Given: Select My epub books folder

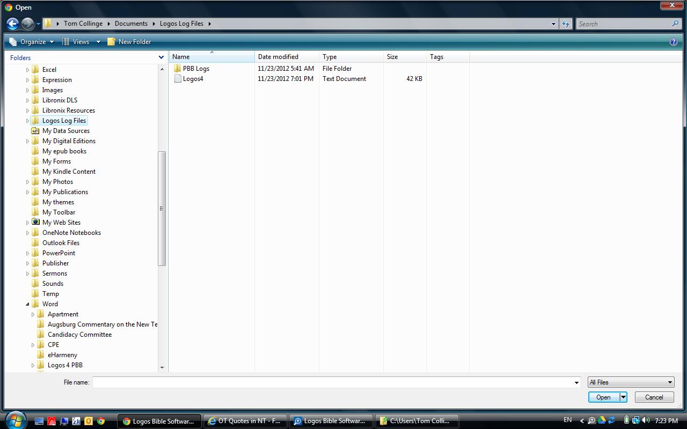Looking at the screenshot, I should [64, 151].
